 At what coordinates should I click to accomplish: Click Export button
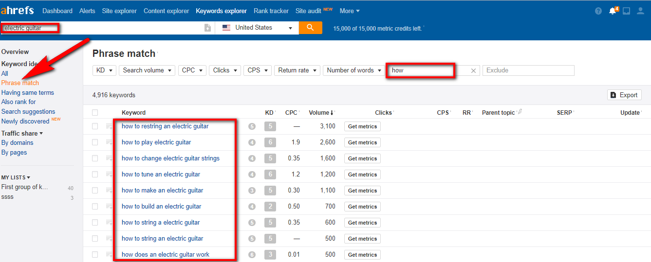pyautogui.click(x=624, y=95)
